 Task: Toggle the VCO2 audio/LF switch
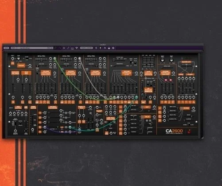click(x=62, y=73)
